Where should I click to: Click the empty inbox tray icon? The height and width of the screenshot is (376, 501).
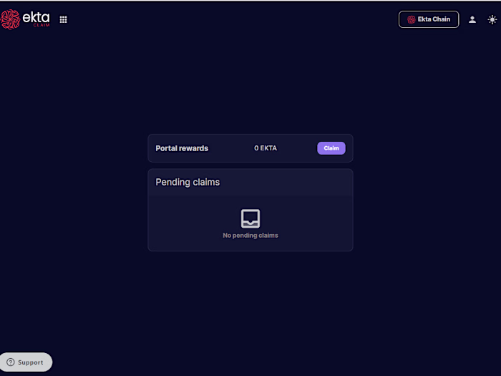point(250,218)
